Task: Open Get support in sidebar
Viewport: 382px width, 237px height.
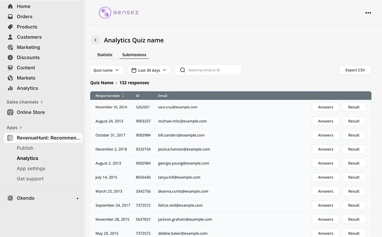Action: 30,179
